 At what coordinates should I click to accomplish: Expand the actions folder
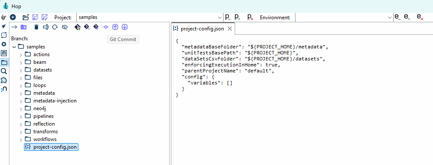21,55
